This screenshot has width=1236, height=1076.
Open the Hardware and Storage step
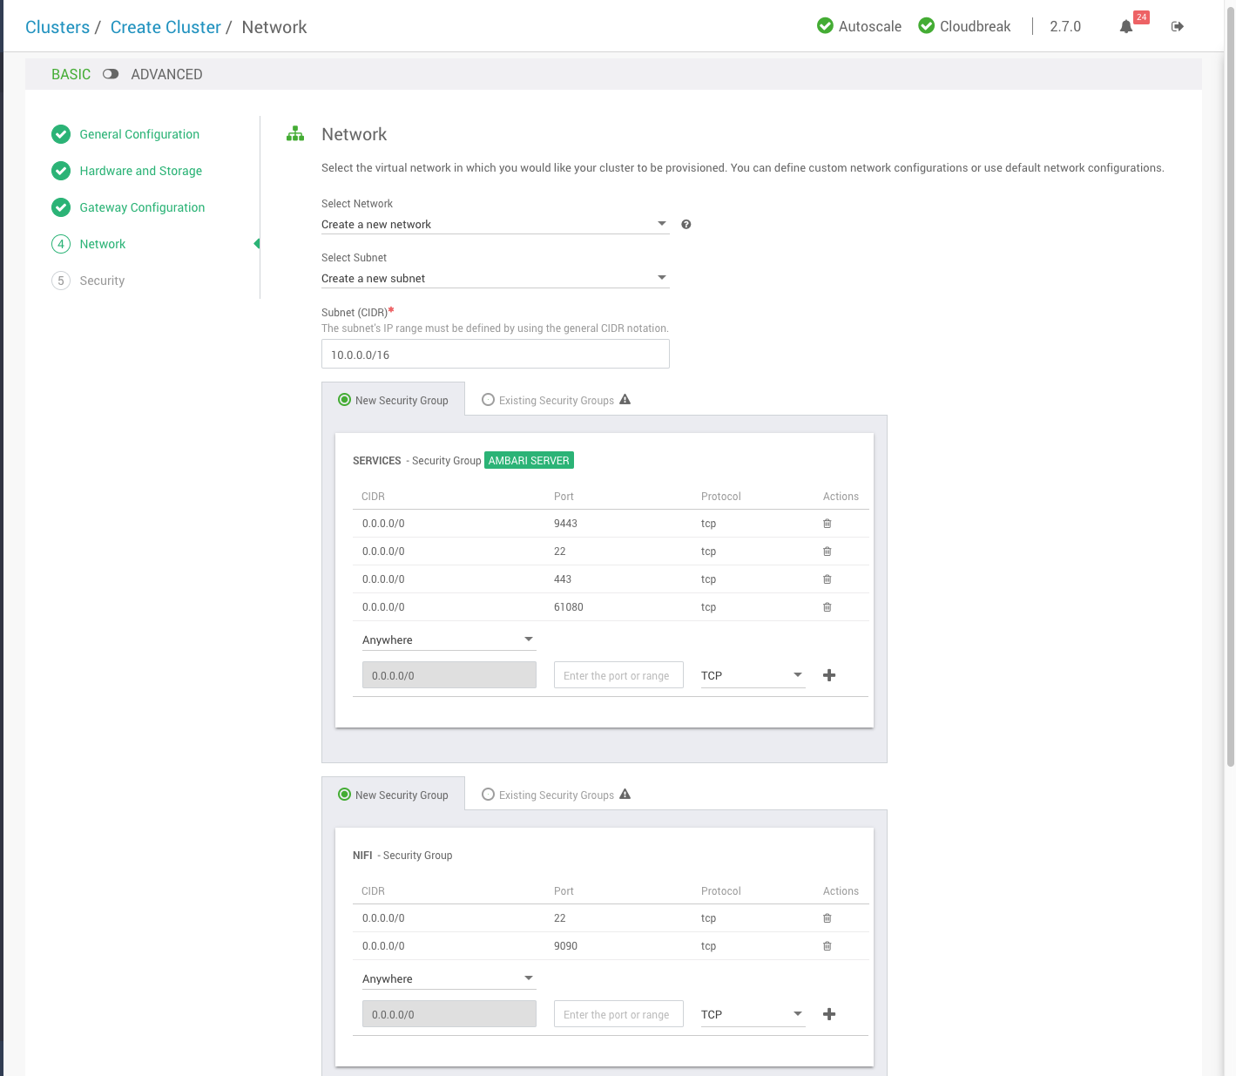pos(139,171)
